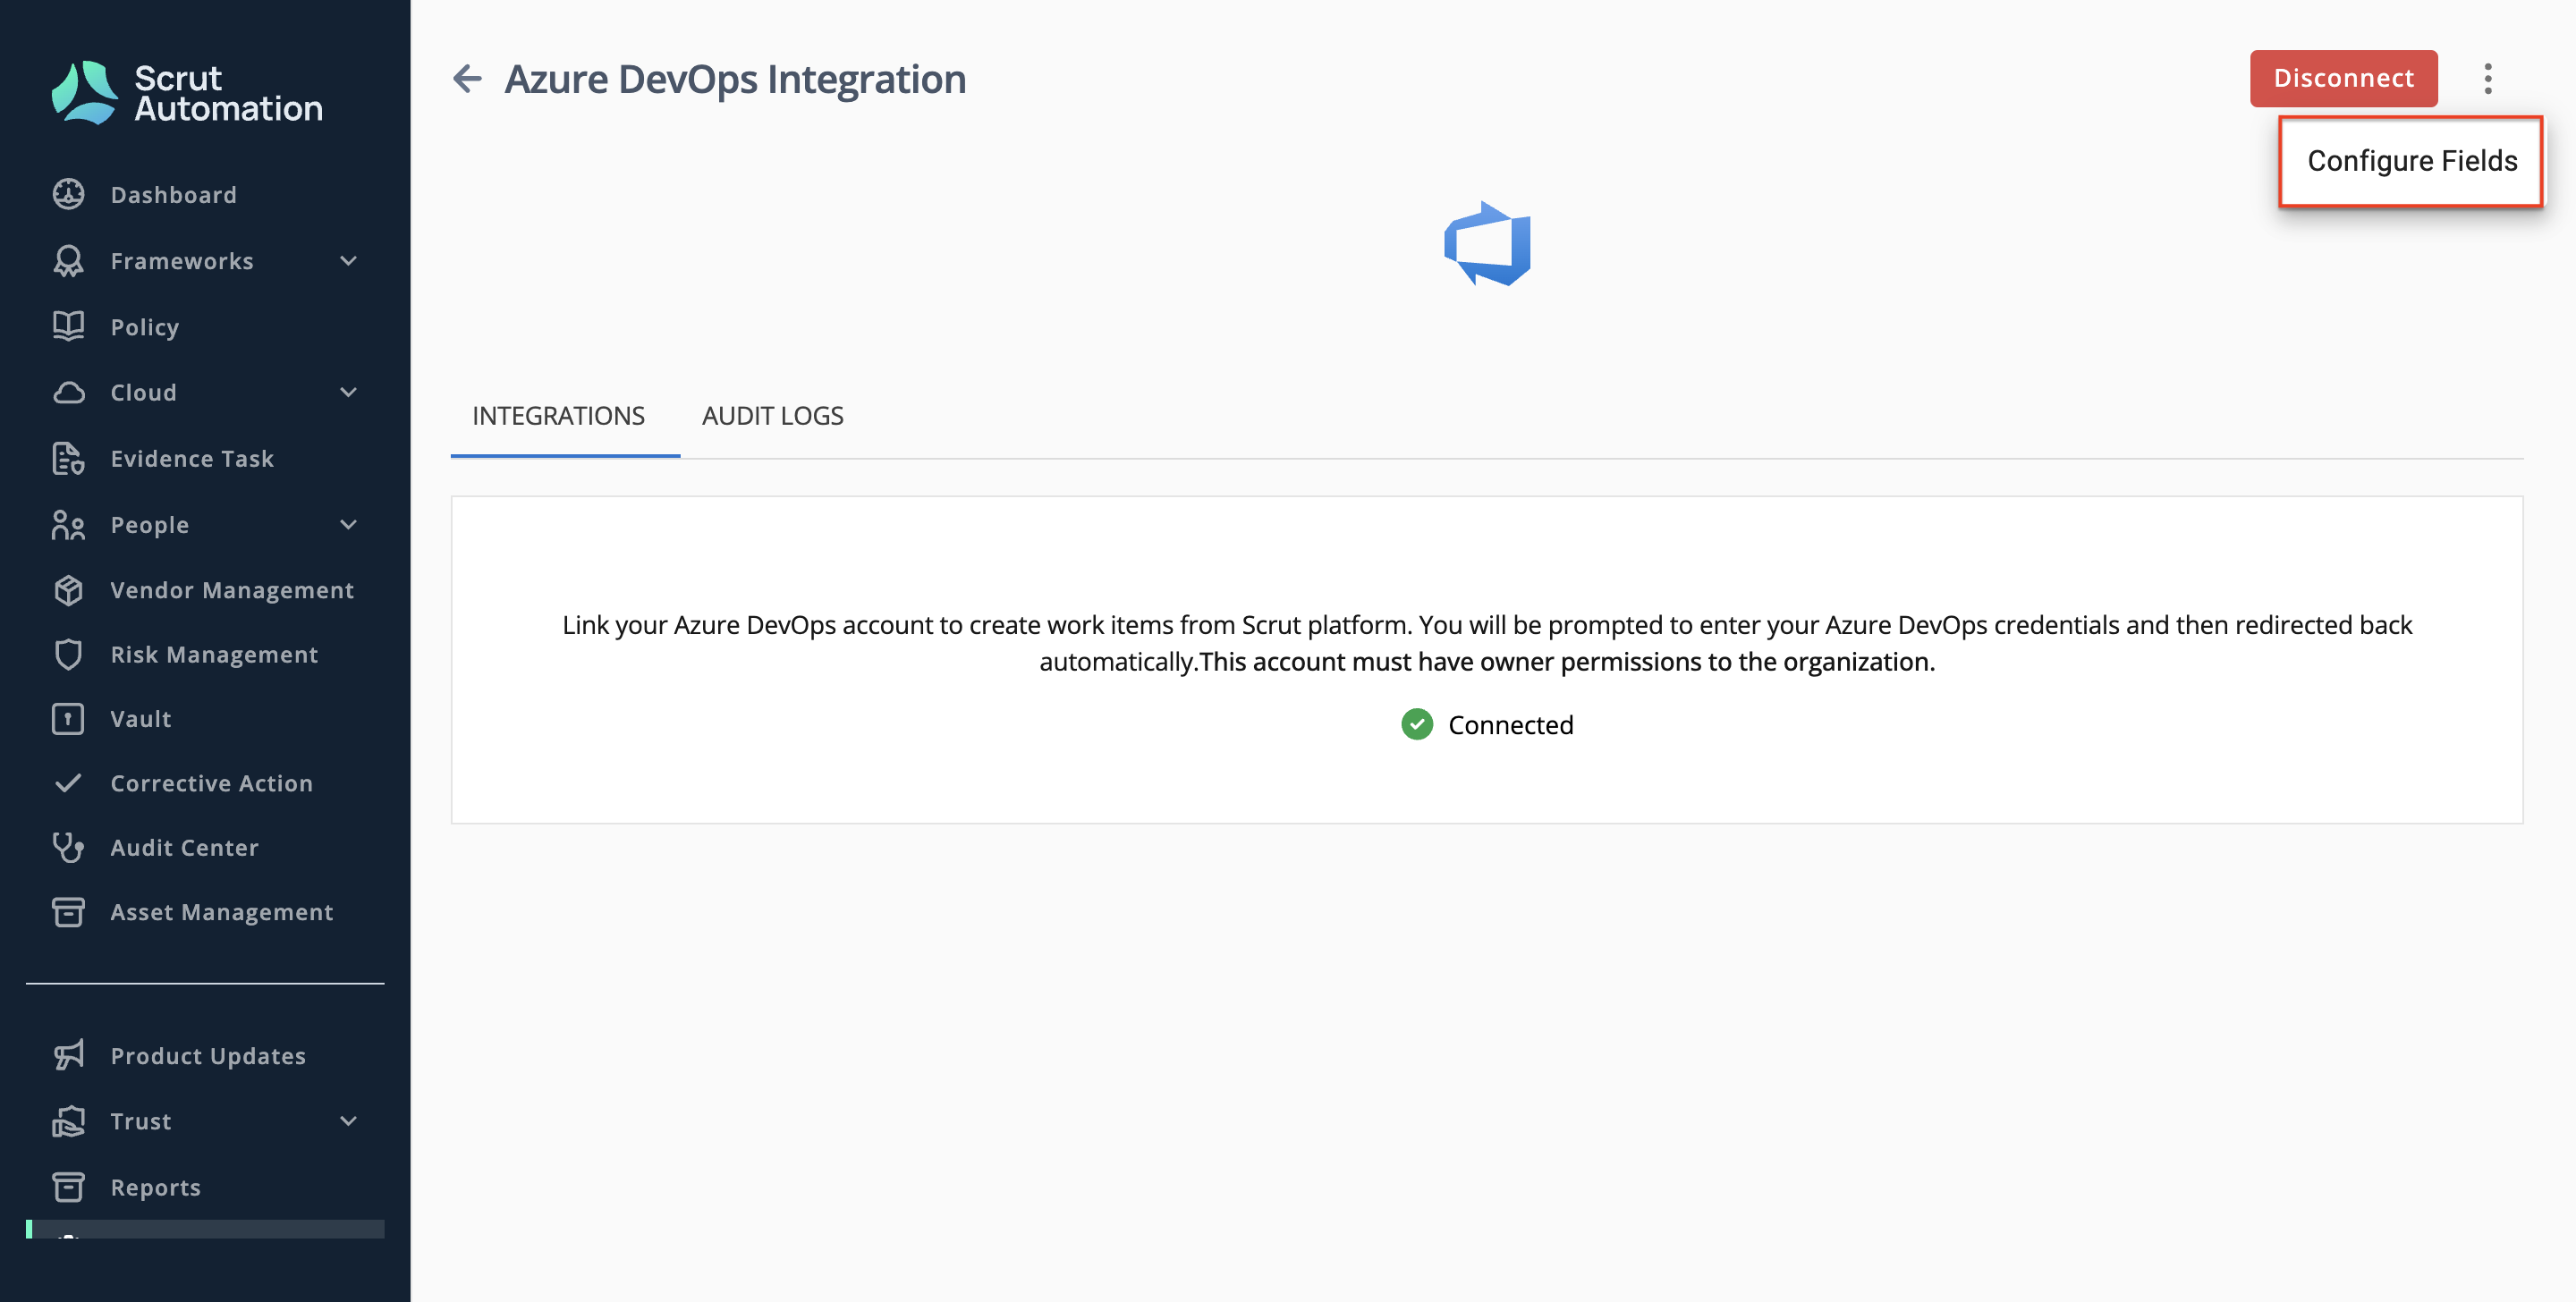The height and width of the screenshot is (1302, 2576).
Task: Open Evidence Task label
Action: (192, 458)
